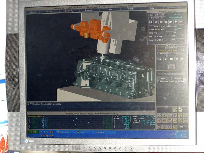Open the Query menu
The image size is (204, 153).
(130, 11)
